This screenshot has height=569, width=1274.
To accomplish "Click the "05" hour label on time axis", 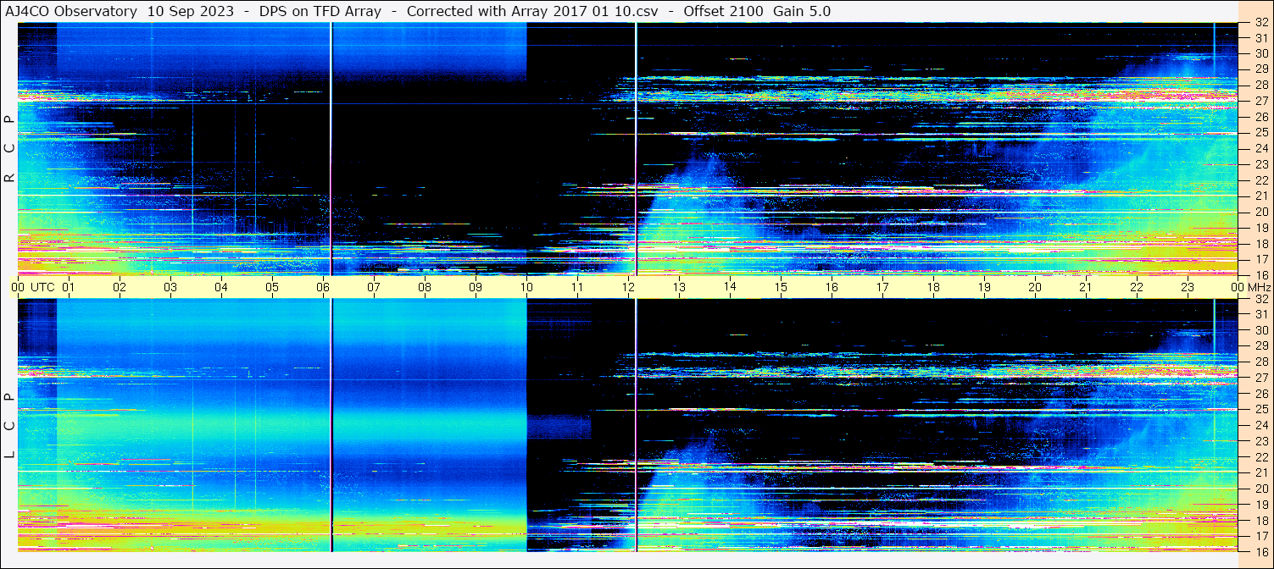I will coord(272,287).
